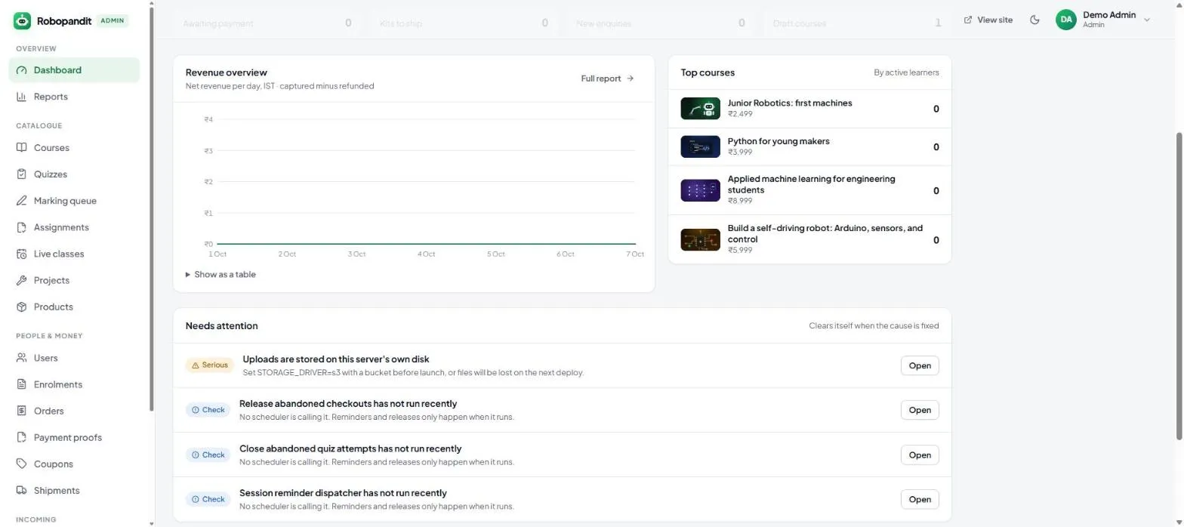Open Build a self-driving robot course title
The image size is (1184, 527).
pyautogui.click(x=825, y=233)
